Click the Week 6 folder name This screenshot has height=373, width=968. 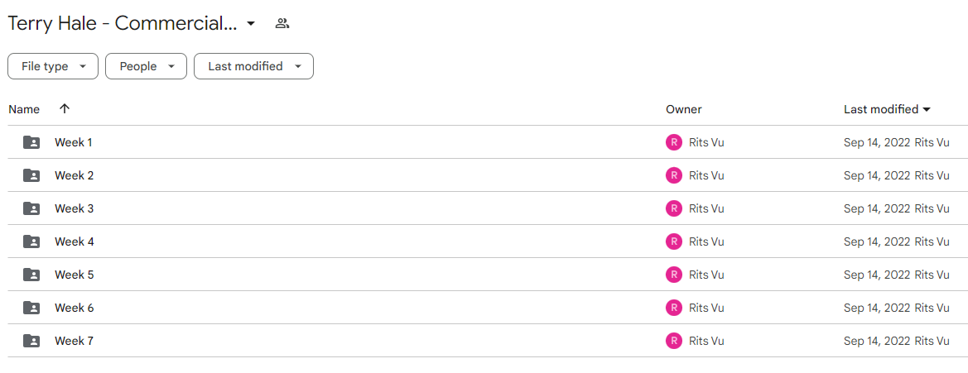(74, 308)
